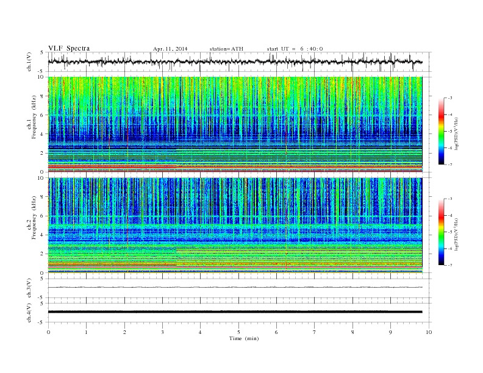The width and height of the screenshot is (483, 373).
Task: Click the "station=ATH" header label
Action: pyautogui.click(x=226, y=49)
